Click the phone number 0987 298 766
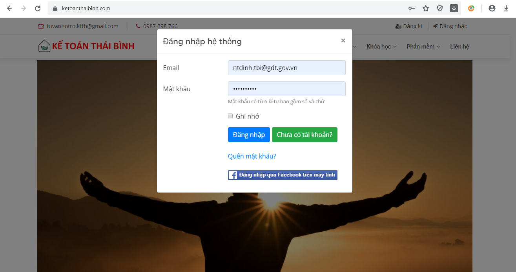 157,26
